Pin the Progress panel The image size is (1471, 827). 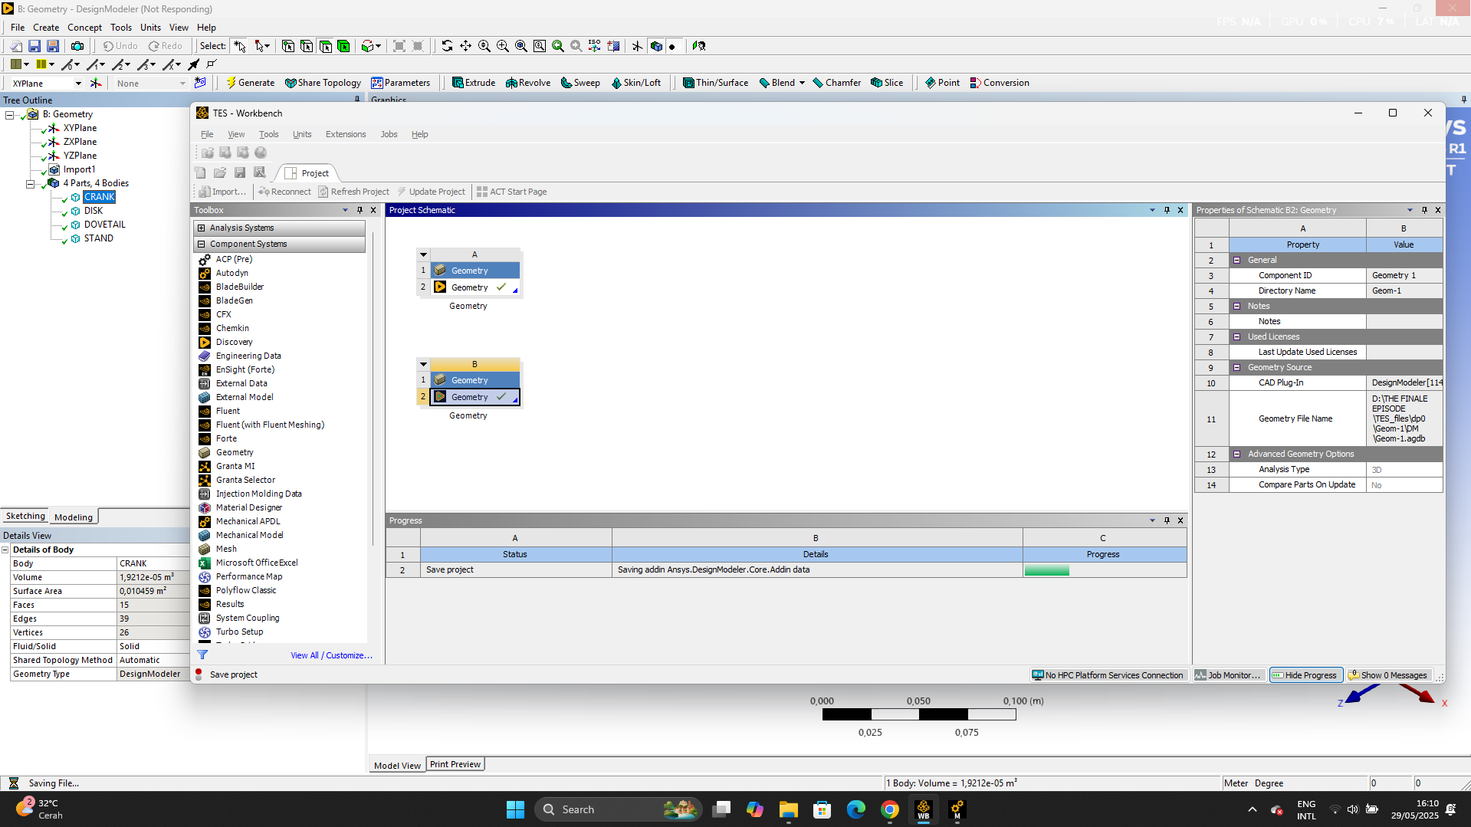coord(1167,520)
